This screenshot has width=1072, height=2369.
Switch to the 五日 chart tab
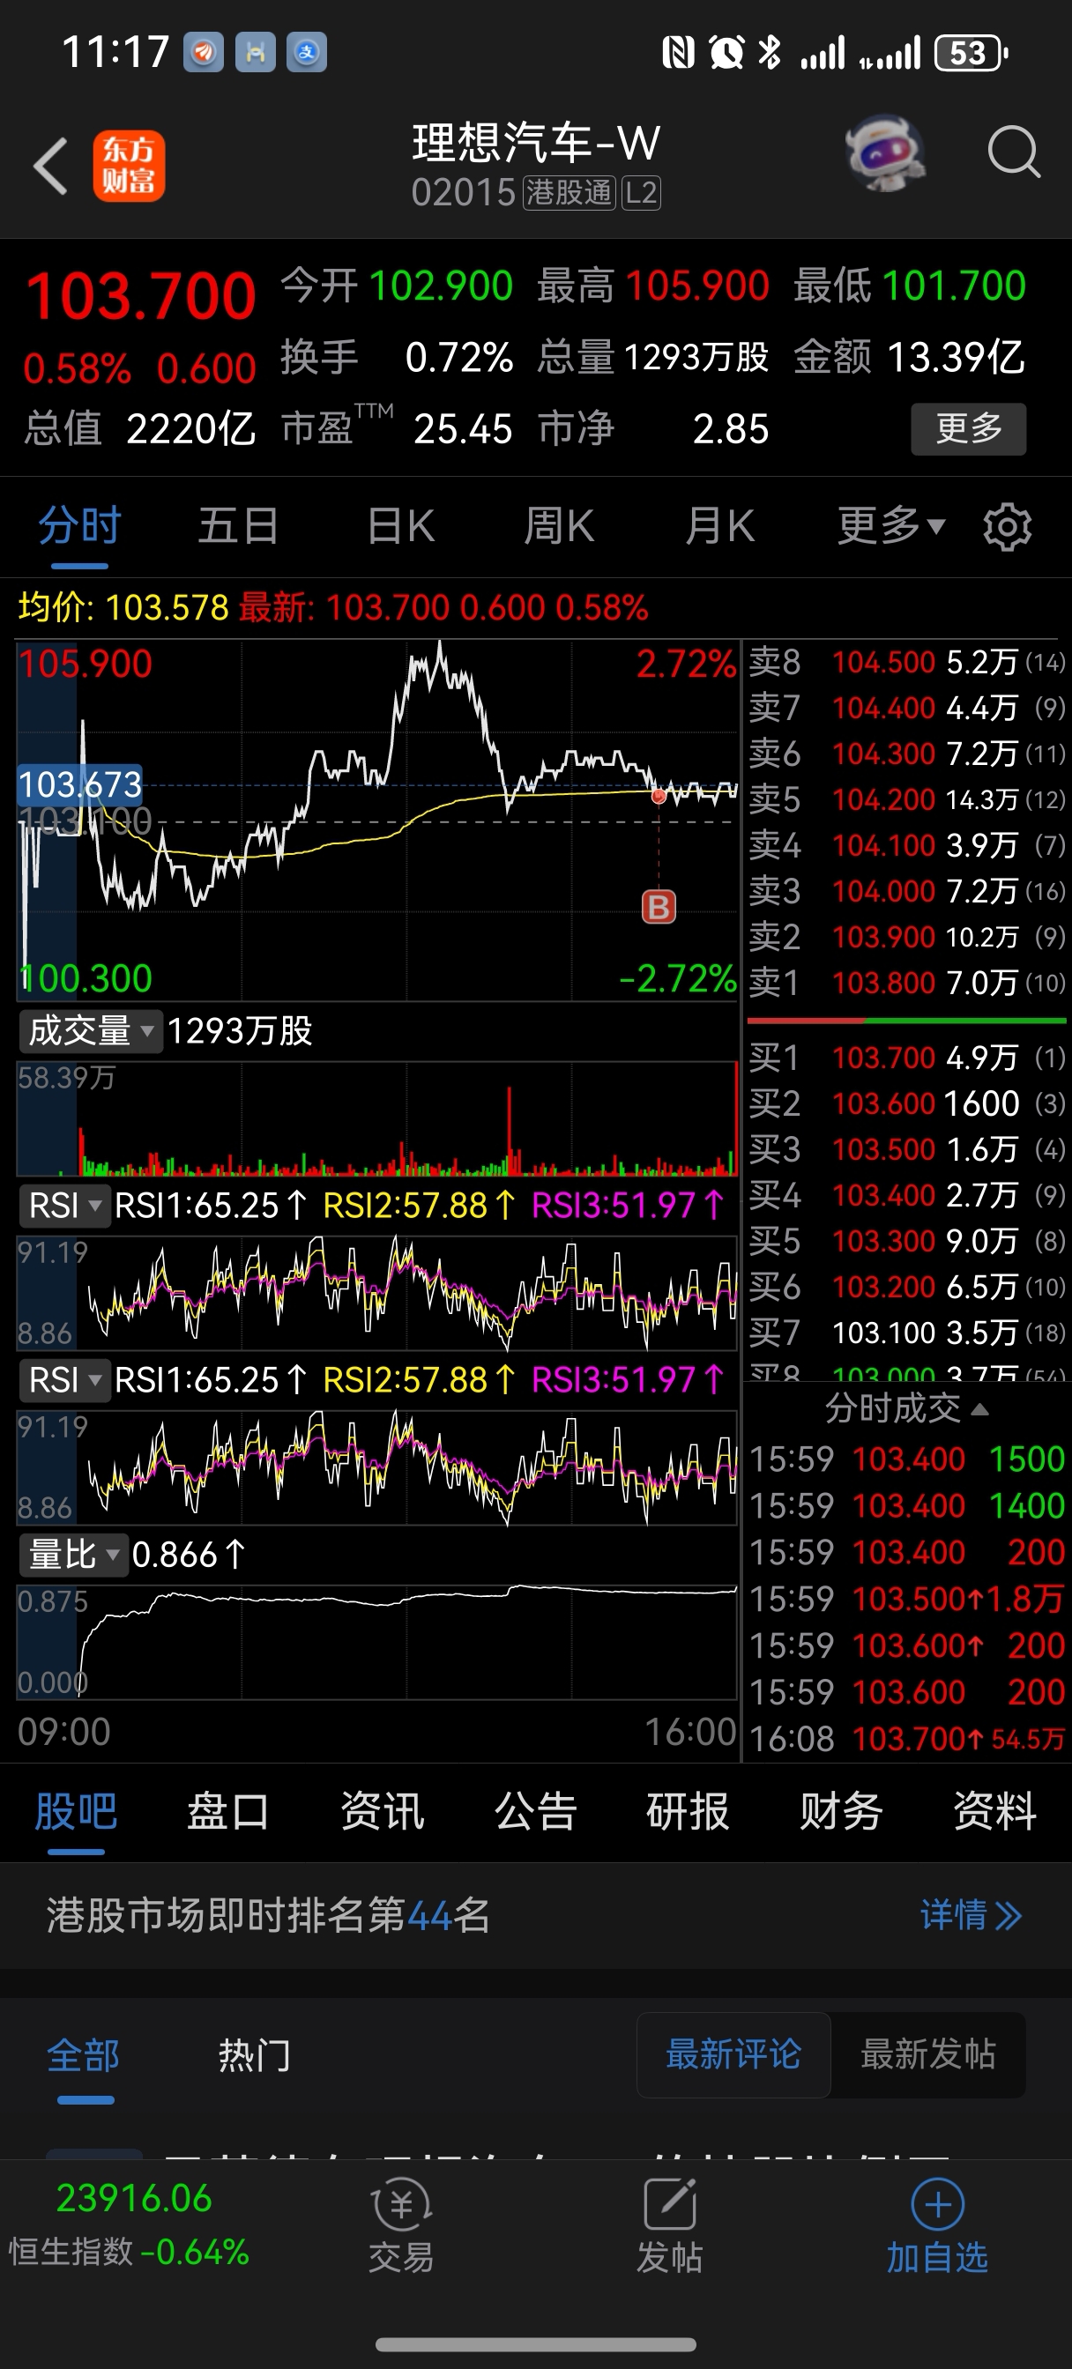(238, 526)
